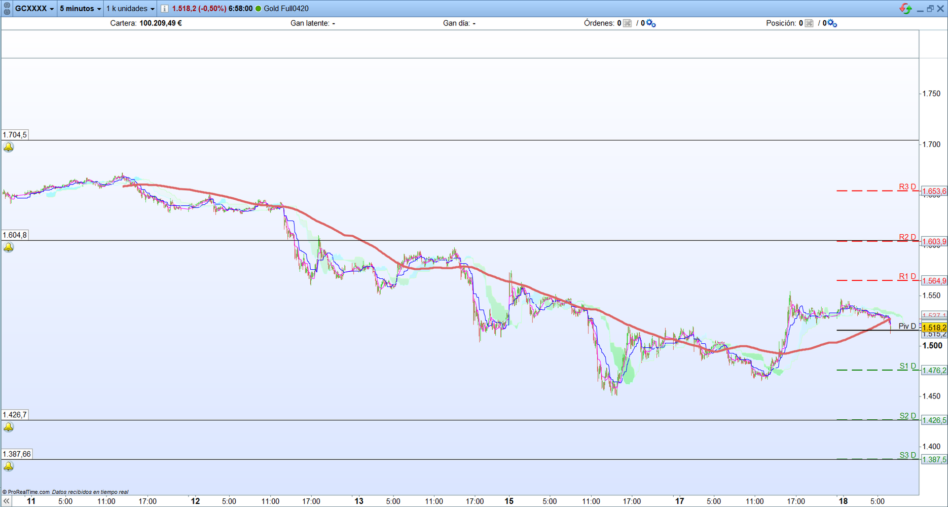The image size is (948, 507).
Task: Click the date marker 13 on time axis
Action: 359,501
